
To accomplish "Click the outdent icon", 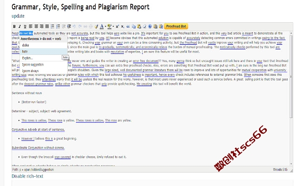I will pos(64,27).
